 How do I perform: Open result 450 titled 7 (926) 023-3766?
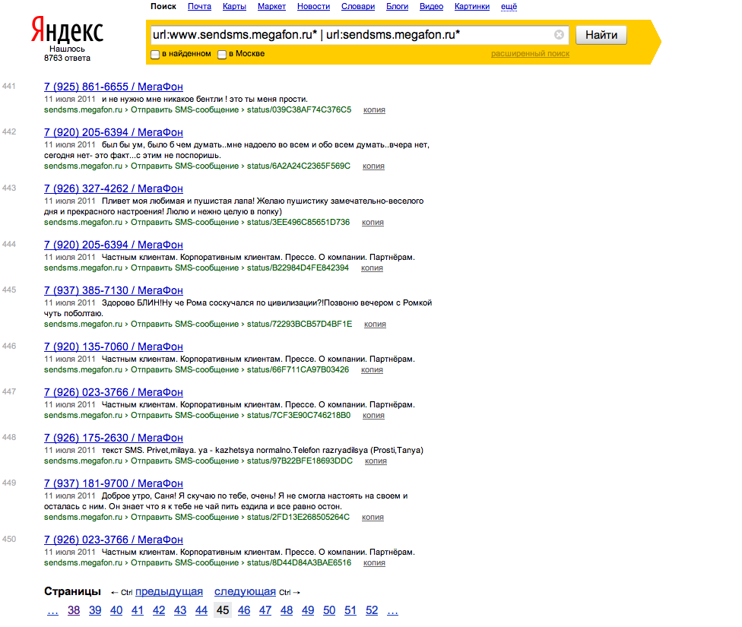click(113, 540)
